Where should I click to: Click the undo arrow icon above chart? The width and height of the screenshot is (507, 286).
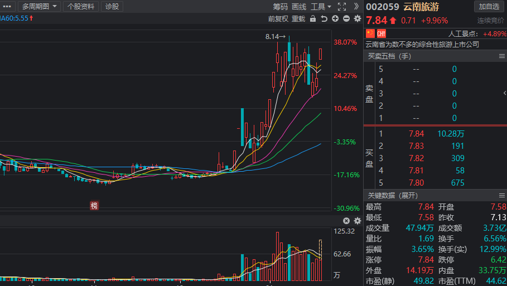[x=324, y=18]
